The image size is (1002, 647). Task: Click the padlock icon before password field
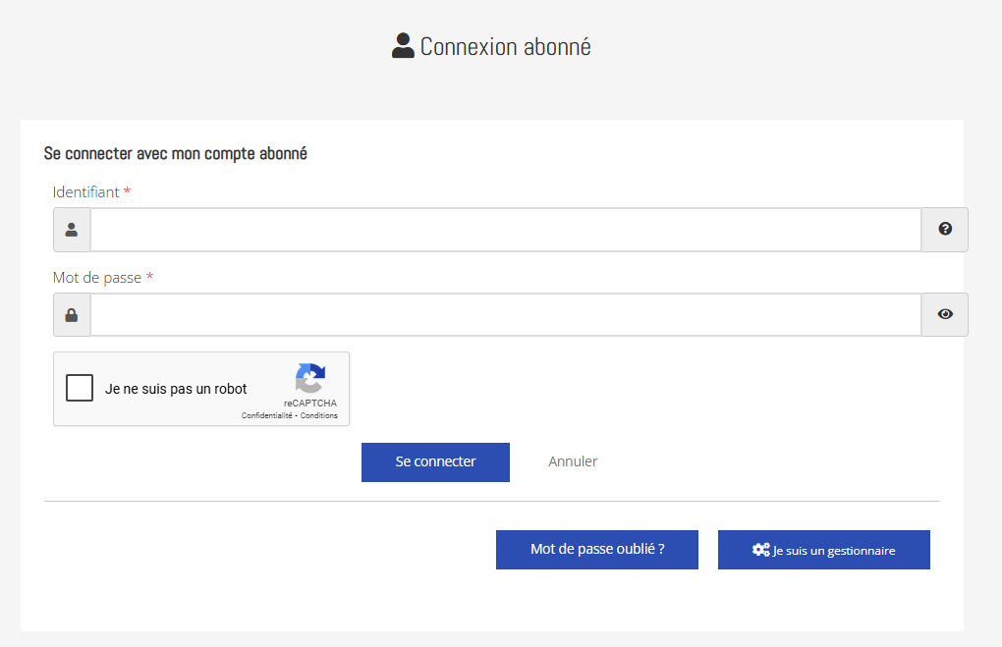[72, 315]
